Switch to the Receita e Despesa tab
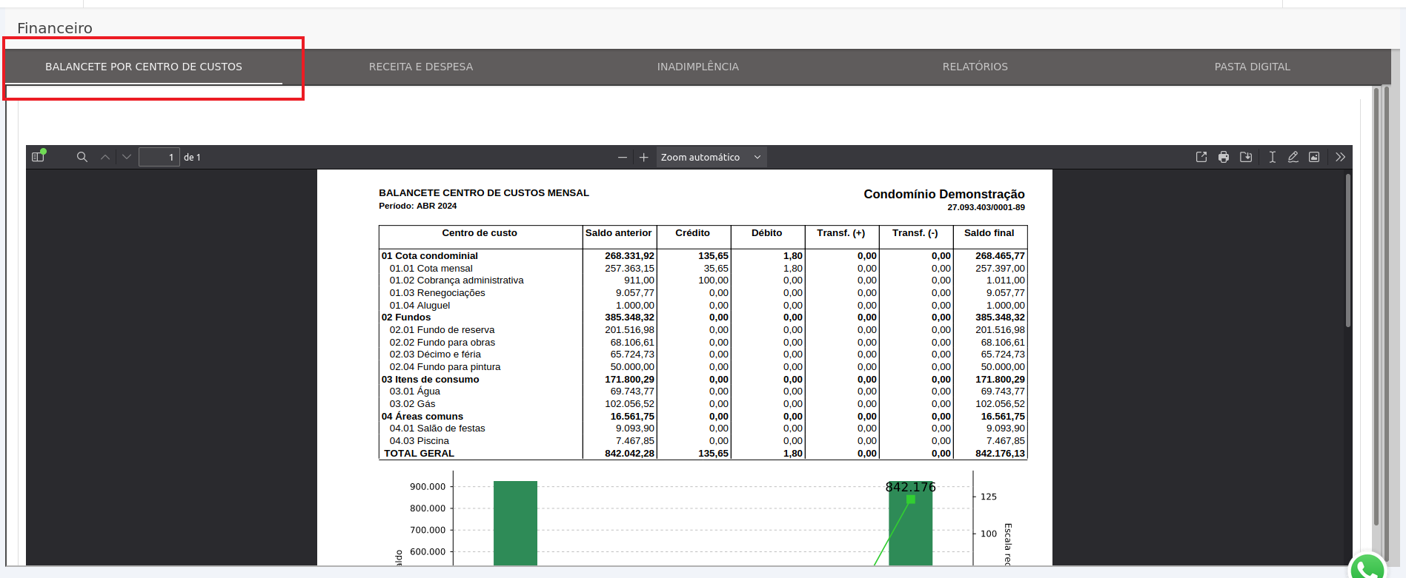The height and width of the screenshot is (578, 1406). pos(421,67)
